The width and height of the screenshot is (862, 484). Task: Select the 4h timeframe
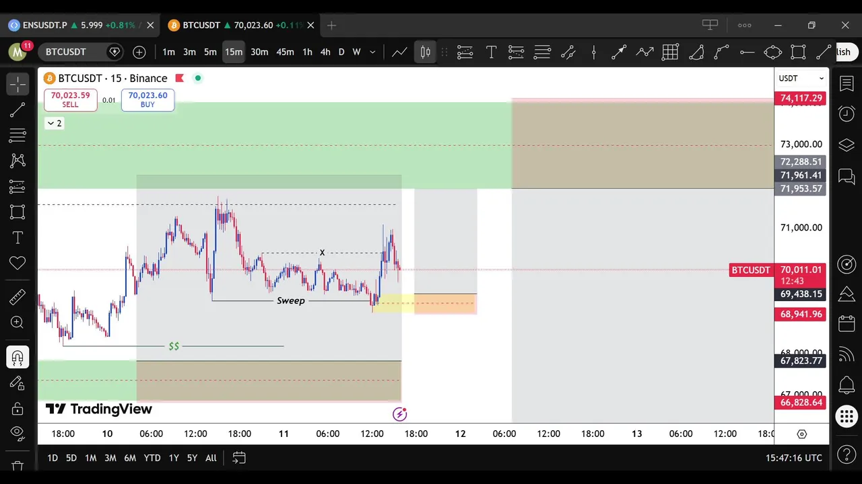325,52
